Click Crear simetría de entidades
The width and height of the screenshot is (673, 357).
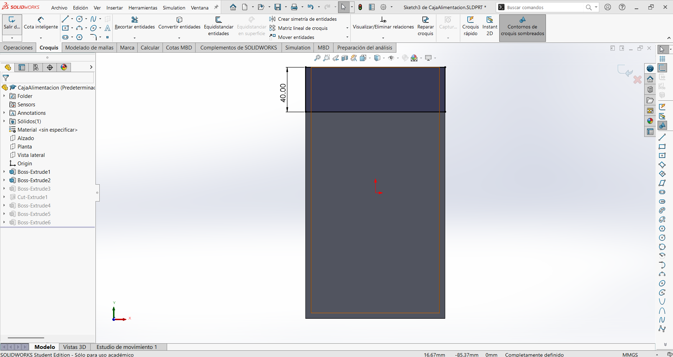(x=303, y=19)
